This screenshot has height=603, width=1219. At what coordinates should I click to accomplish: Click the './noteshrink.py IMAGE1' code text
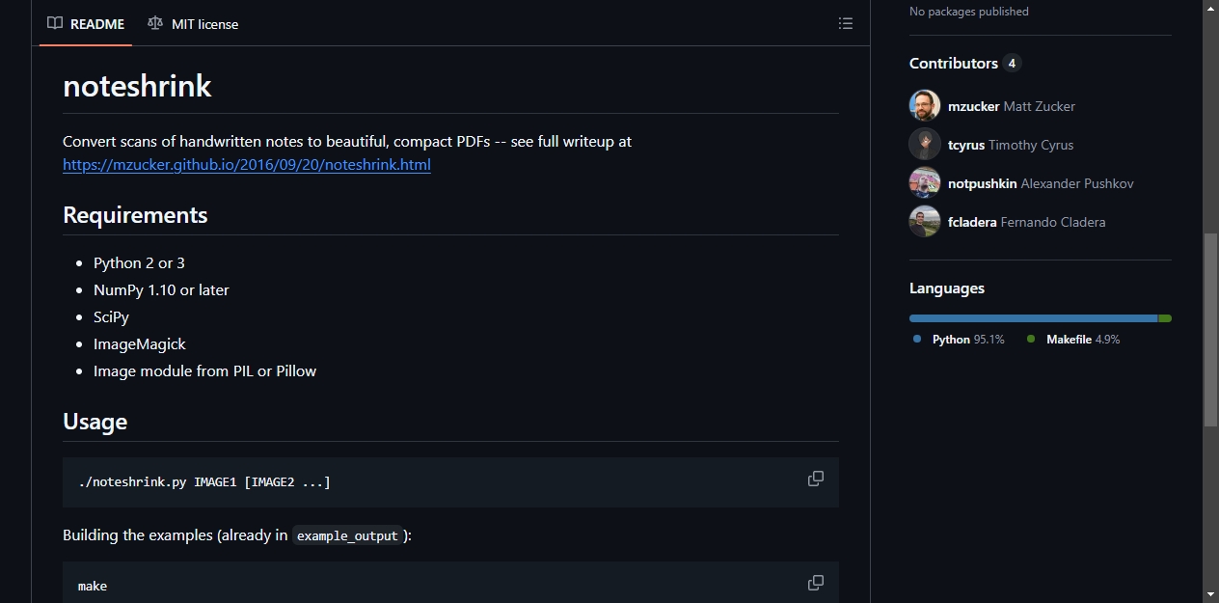click(204, 481)
